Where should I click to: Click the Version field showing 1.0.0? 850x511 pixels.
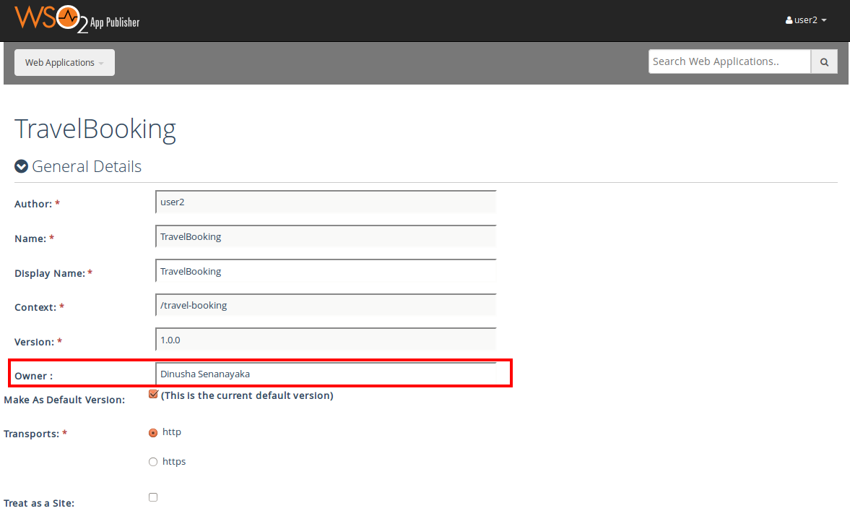point(325,339)
